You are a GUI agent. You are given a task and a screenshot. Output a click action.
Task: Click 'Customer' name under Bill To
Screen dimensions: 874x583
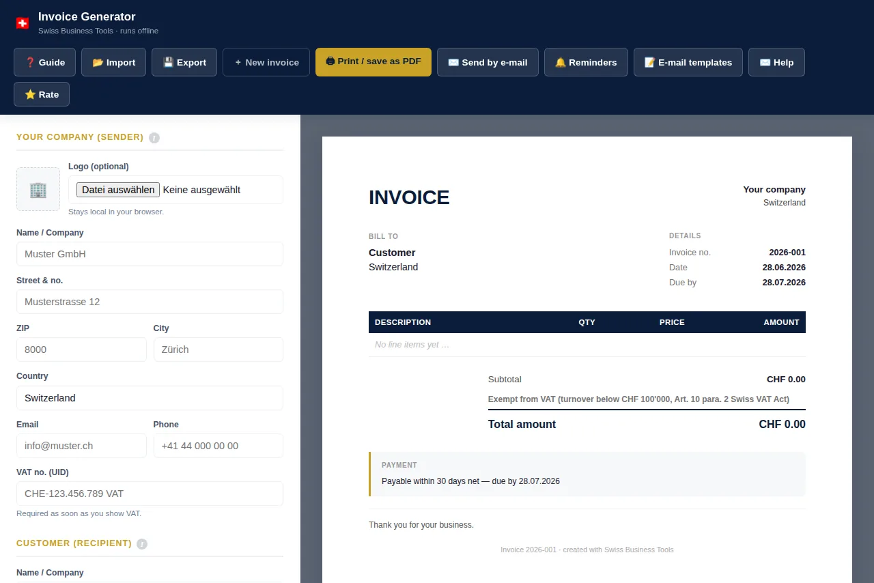pyautogui.click(x=392, y=253)
